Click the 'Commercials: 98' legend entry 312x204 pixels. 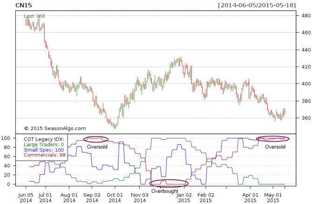pos(45,155)
